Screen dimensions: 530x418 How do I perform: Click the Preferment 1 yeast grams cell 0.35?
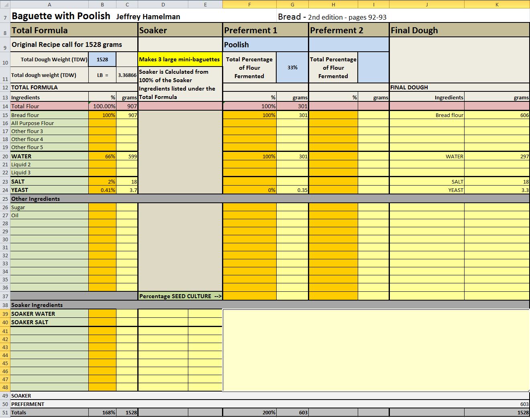292,190
